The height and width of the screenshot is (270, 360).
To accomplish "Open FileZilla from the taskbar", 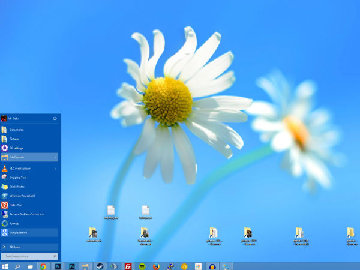I will coord(128,266).
